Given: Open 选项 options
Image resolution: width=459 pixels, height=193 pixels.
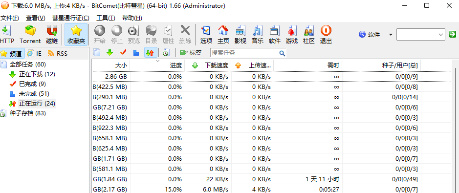Looking at the screenshot, I should tap(206, 35).
